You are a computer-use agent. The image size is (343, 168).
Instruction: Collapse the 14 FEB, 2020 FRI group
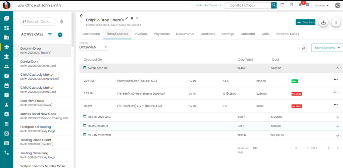[x=337, y=68]
